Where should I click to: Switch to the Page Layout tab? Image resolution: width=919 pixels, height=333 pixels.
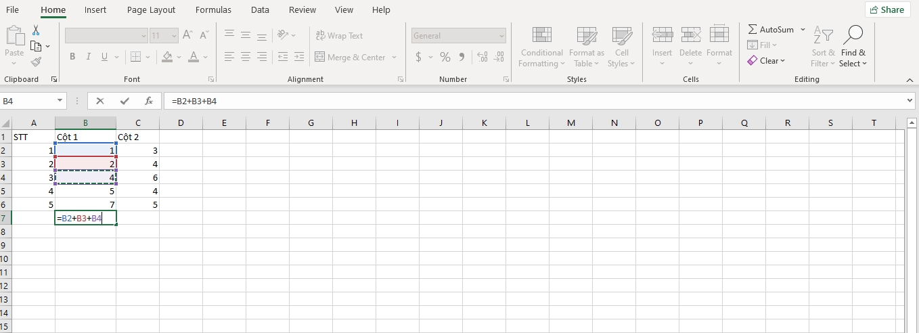click(x=151, y=9)
